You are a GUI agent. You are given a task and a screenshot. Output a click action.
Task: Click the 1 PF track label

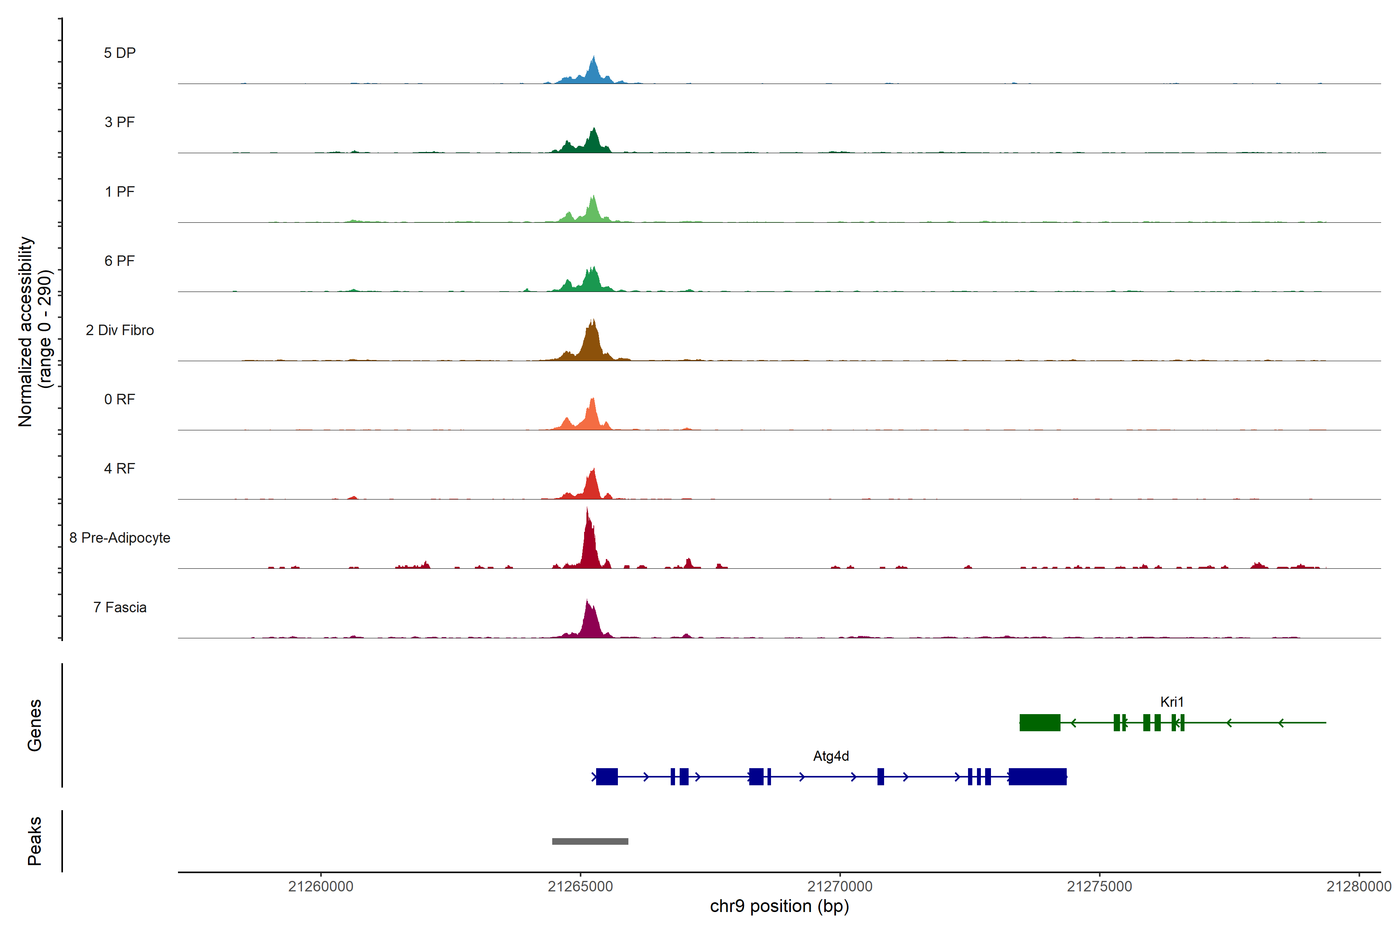coord(120,192)
